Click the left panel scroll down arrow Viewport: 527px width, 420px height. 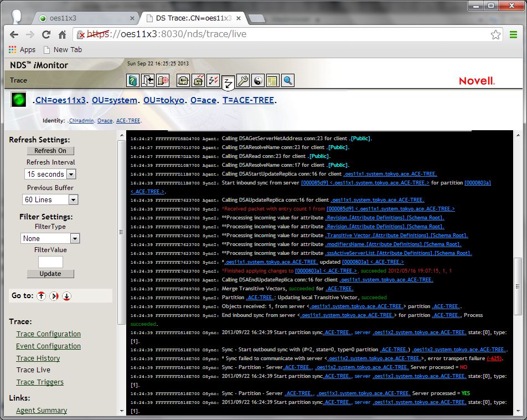121,411
